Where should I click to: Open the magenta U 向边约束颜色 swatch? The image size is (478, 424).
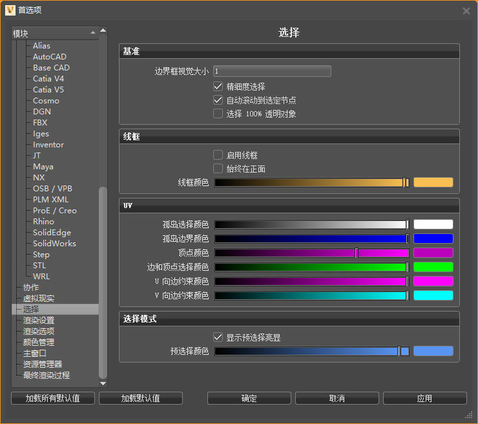(x=433, y=281)
